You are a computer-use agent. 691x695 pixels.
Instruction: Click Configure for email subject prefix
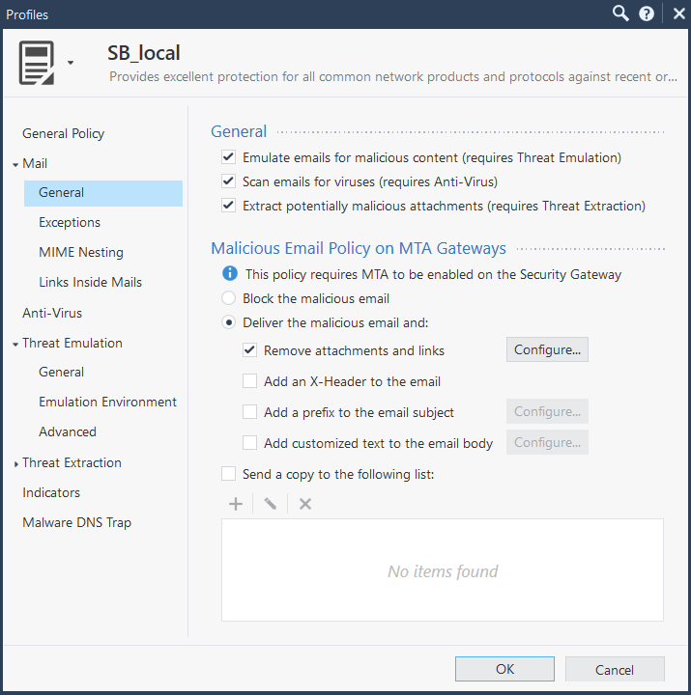point(547,411)
